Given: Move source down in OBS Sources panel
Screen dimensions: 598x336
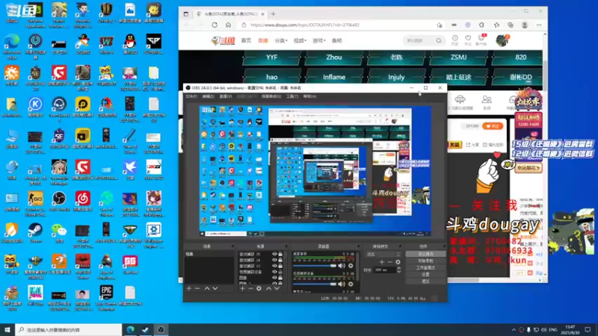Looking at the screenshot, I should 277,288.
